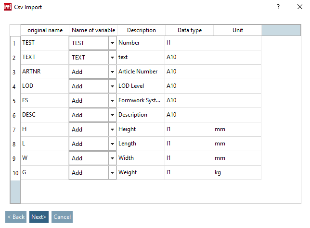Expand the ARTNR variable name dropdown

click(112, 72)
